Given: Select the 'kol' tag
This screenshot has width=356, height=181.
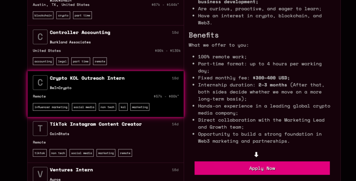Looking at the screenshot, I should coord(123,107).
